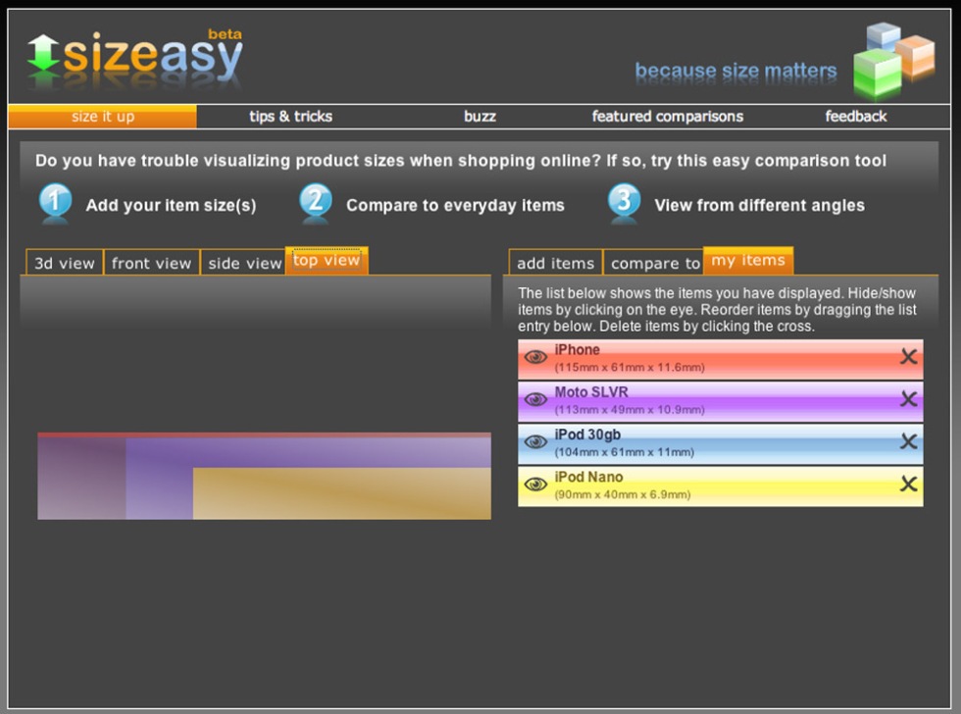Delete the iPhone item with the cross

coord(908,357)
